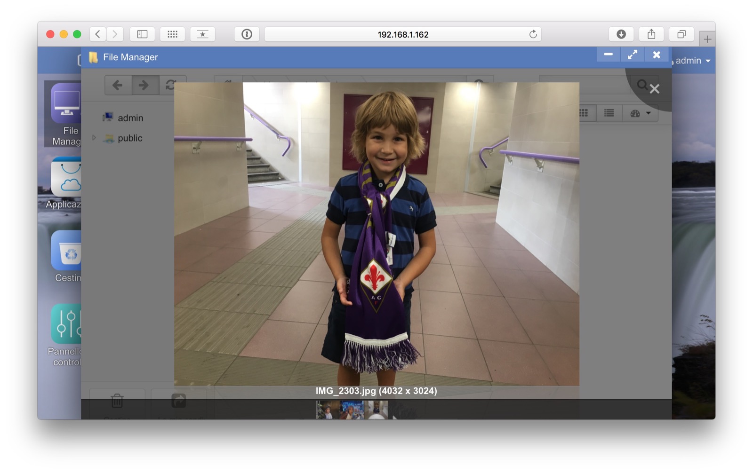Click the File Manager search magnifier icon
Viewport: 753px width, 473px height.
click(x=642, y=85)
